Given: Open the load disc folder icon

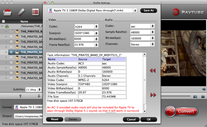Looking at the screenshot, I should (7, 12).
